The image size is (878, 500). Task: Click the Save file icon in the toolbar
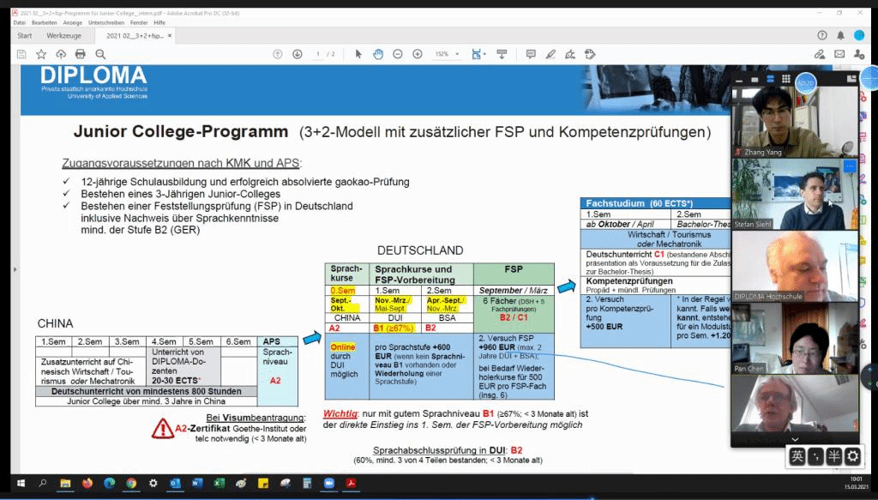pyautogui.click(x=21, y=54)
